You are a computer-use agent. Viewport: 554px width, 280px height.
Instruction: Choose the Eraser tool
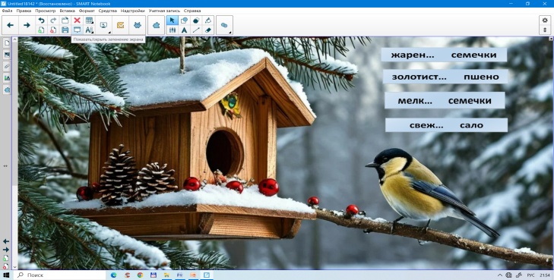click(x=207, y=30)
